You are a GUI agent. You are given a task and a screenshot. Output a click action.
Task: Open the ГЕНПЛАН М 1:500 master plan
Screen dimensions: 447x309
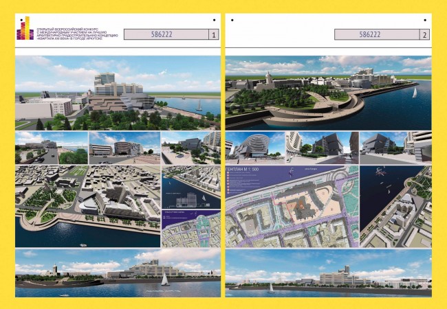(292, 206)
